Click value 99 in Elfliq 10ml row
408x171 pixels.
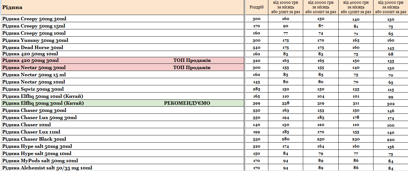coord(391,97)
